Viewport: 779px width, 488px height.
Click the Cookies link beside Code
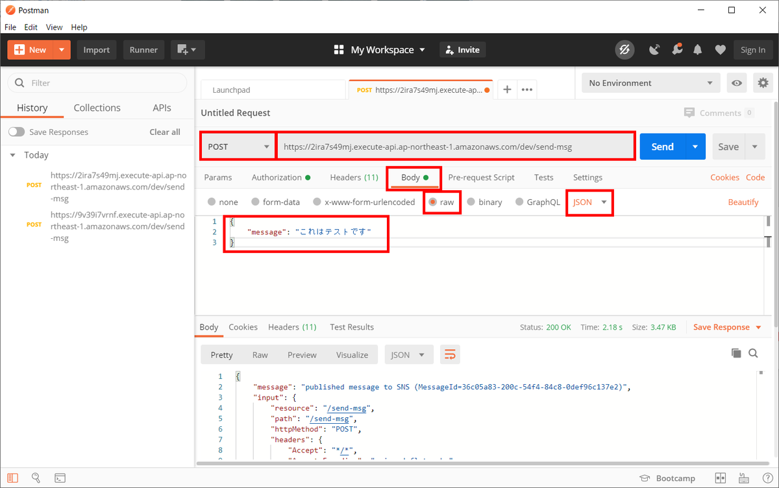click(724, 177)
